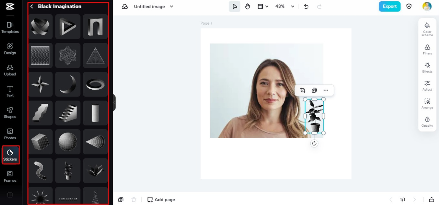This screenshot has width=439, height=205.
Task: Add the wireframe wavy grid square sticker
Action: [40, 55]
